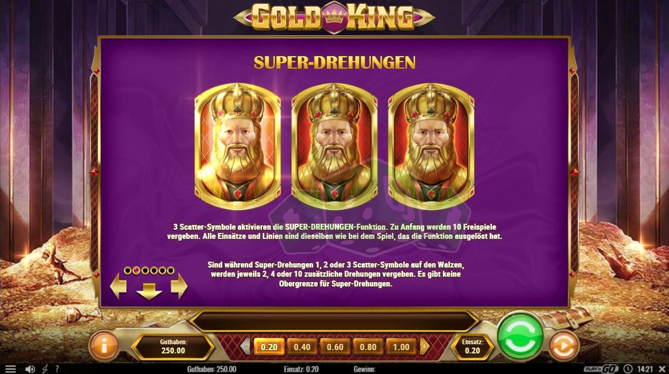Select the third paytable page dot

click(145, 270)
